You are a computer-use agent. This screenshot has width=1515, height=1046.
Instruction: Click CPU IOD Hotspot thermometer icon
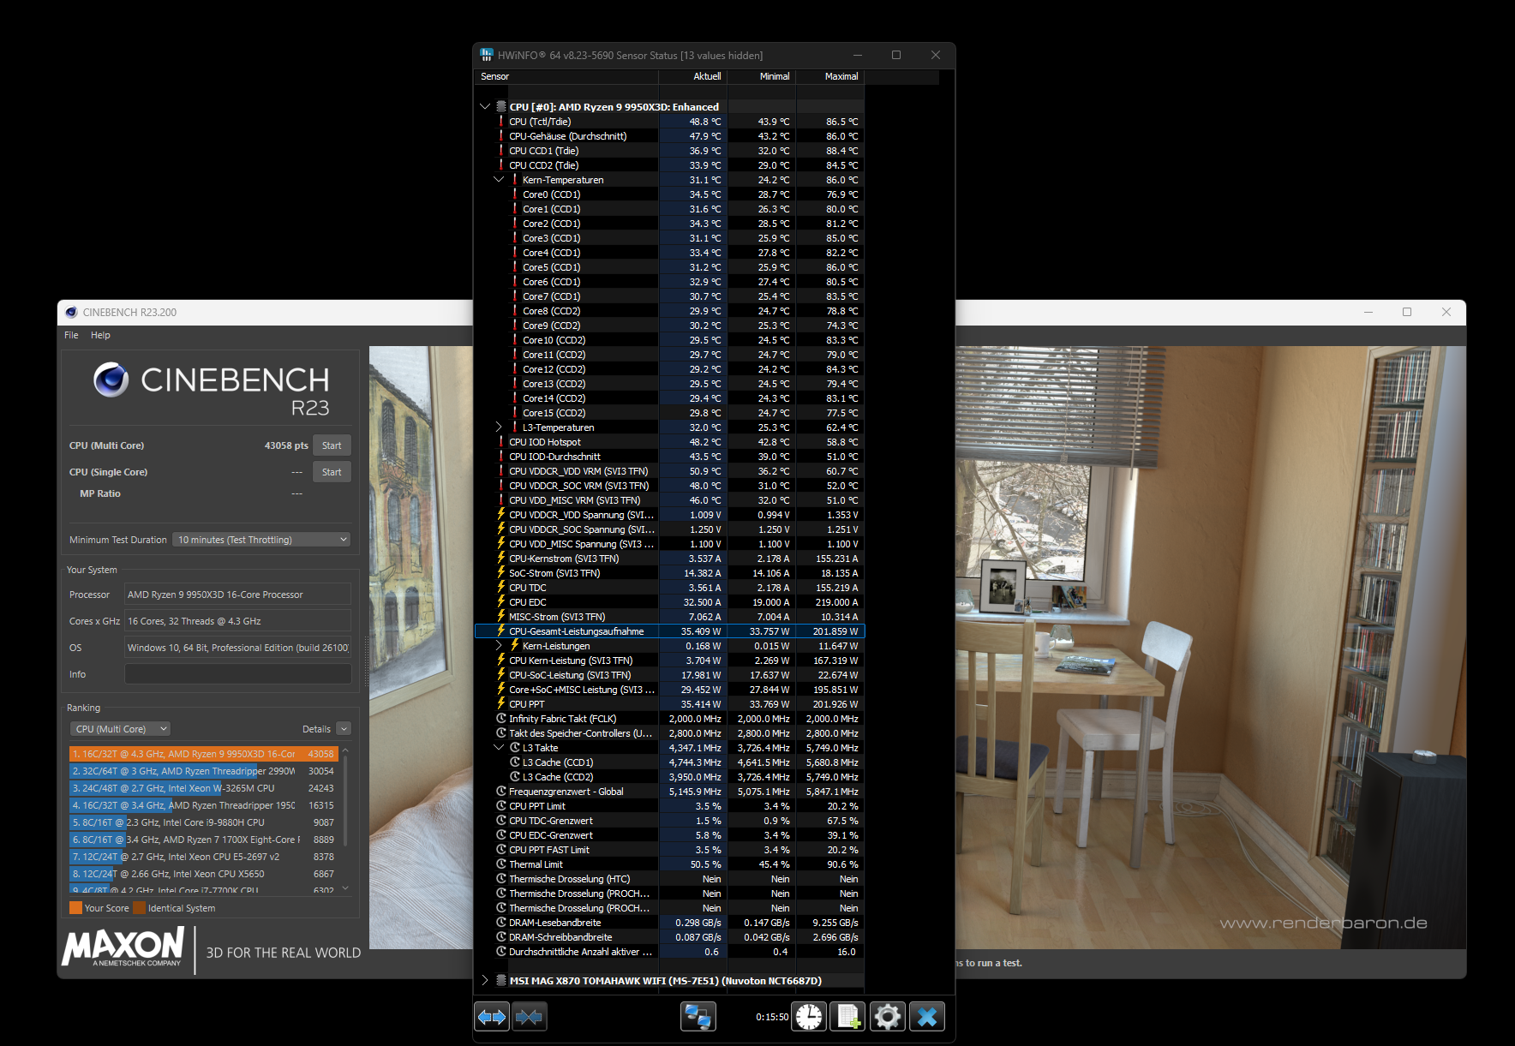pos(501,442)
